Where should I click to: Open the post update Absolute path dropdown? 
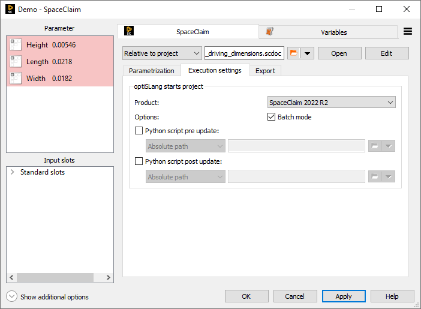[x=185, y=177]
